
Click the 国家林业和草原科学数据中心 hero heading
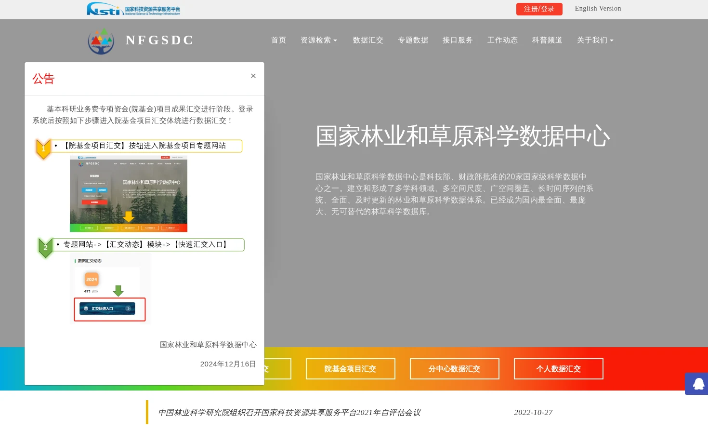pyautogui.click(x=462, y=136)
